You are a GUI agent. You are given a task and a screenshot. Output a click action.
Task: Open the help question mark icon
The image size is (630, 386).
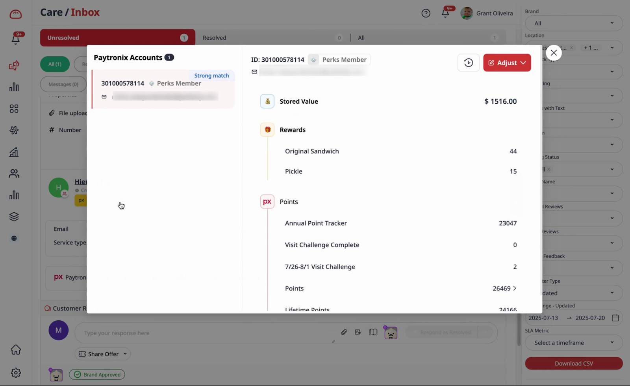[426, 13]
